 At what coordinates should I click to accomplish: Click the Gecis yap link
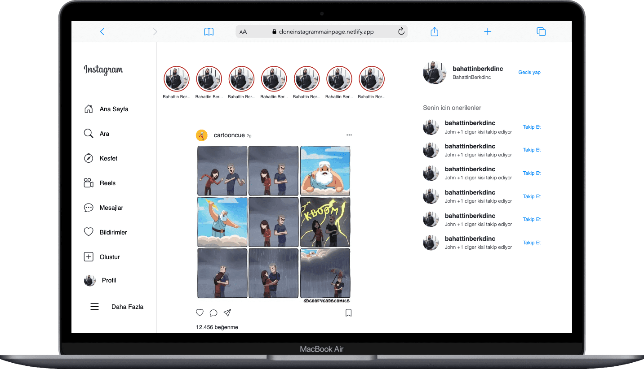point(529,72)
